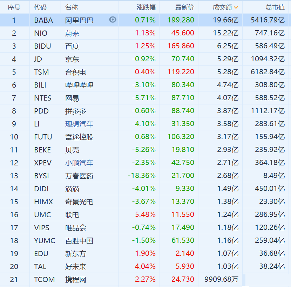Sort by 最新价 column header

(185, 7)
